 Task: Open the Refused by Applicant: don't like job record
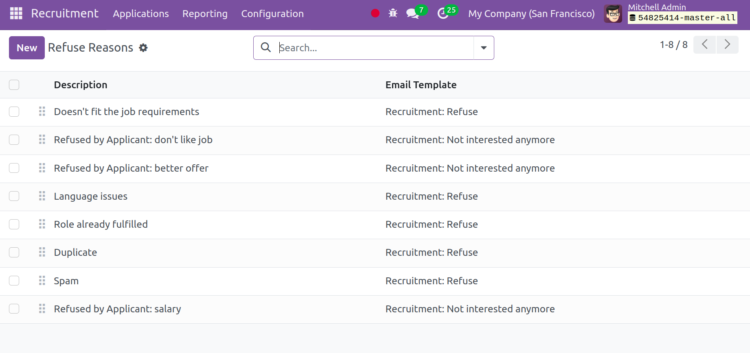(133, 140)
